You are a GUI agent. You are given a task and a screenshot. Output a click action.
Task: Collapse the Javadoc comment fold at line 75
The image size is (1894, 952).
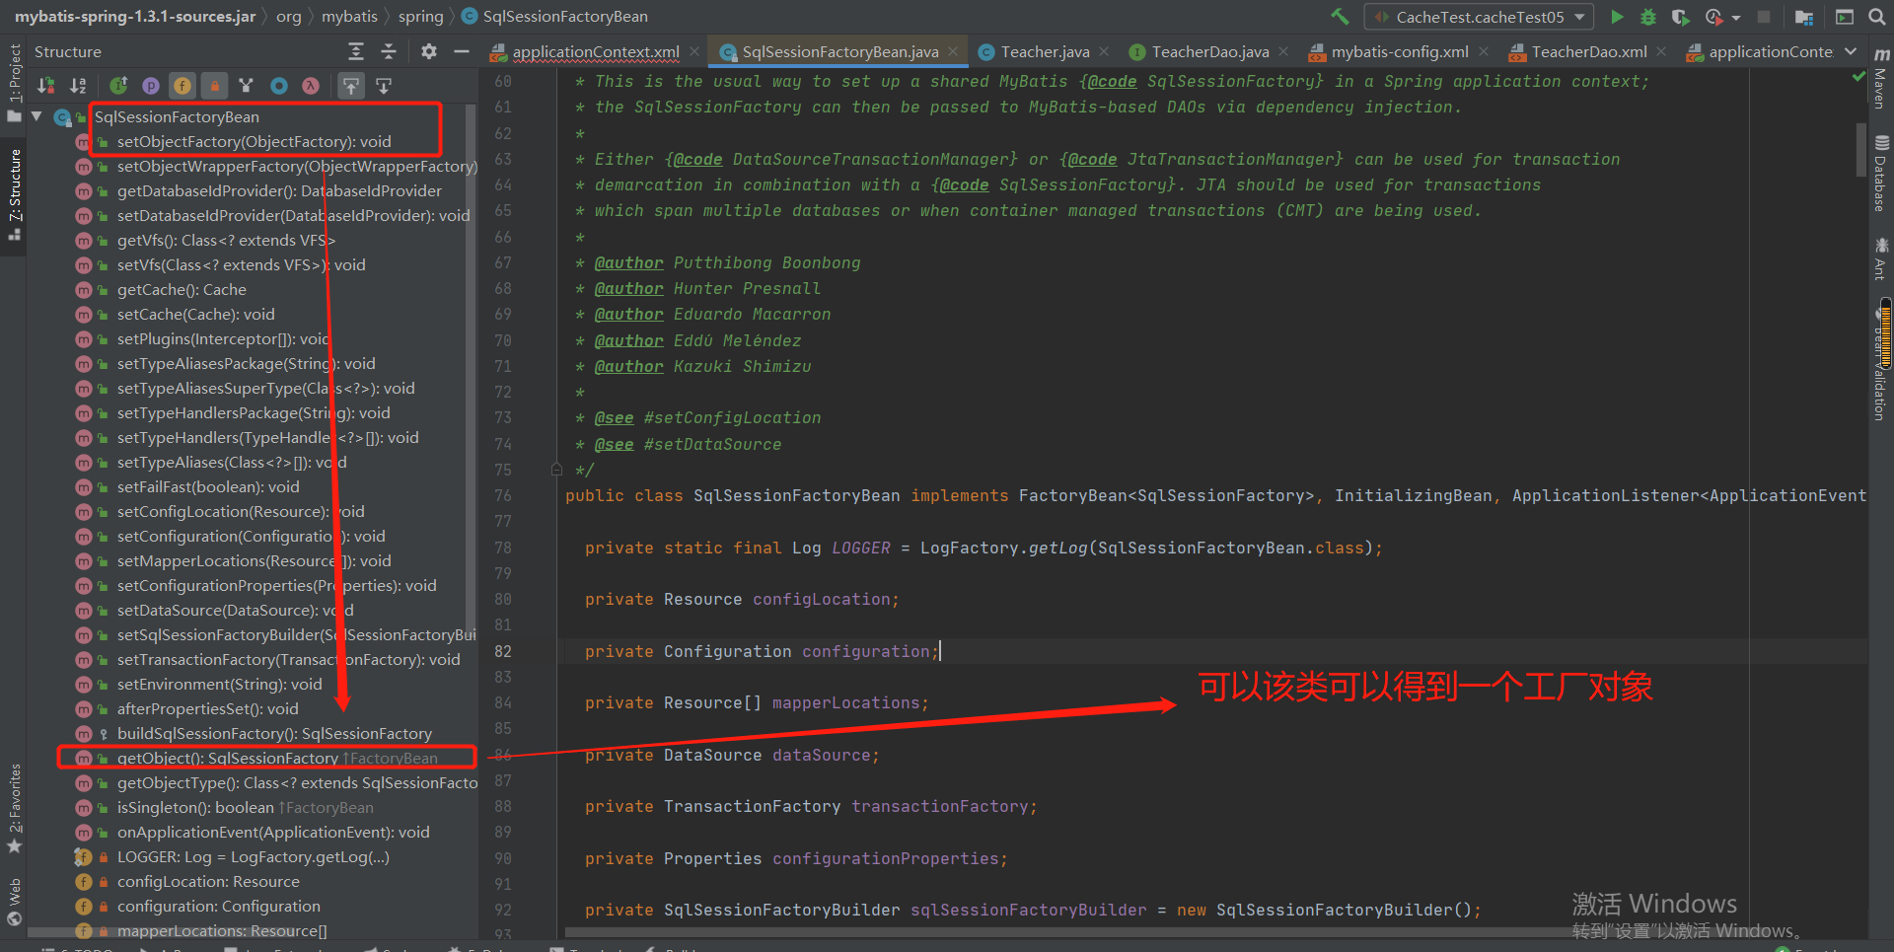pyautogui.click(x=556, y=470)
